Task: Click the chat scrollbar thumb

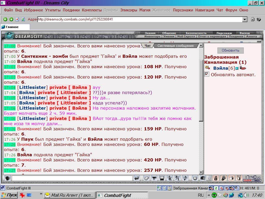Action: tap(201, 91)
